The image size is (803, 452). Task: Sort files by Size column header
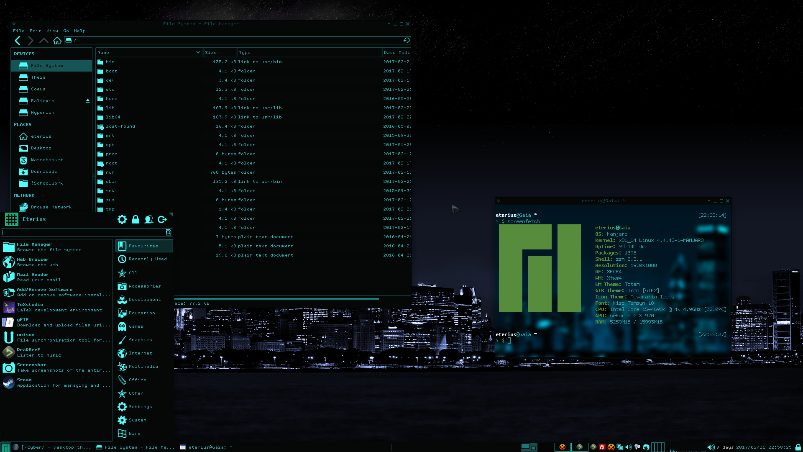[220, 53]
